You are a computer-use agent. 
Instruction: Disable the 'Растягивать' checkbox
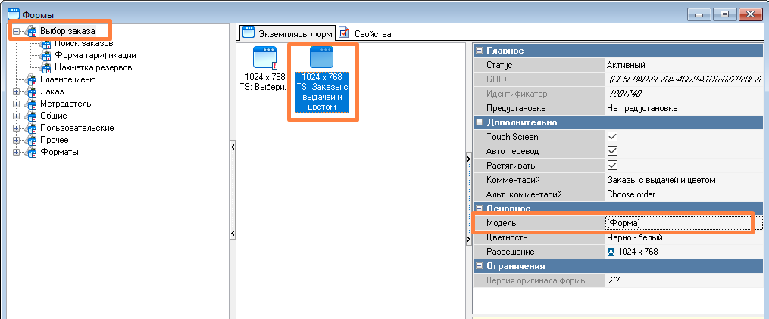point(613,166)
